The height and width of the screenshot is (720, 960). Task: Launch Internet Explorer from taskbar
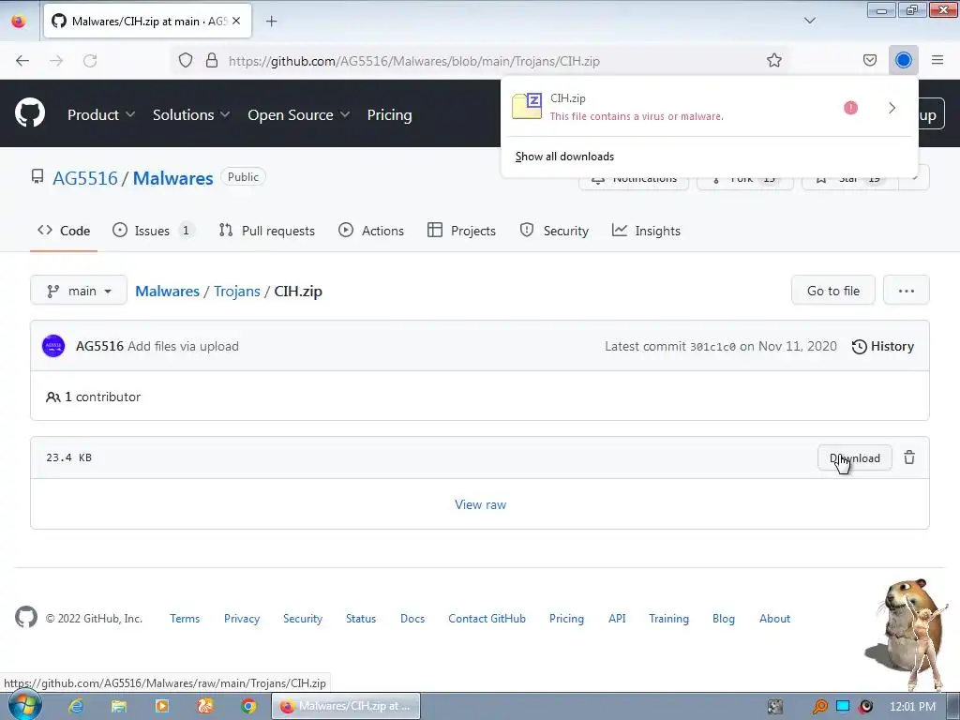click(x=76, y=707)
